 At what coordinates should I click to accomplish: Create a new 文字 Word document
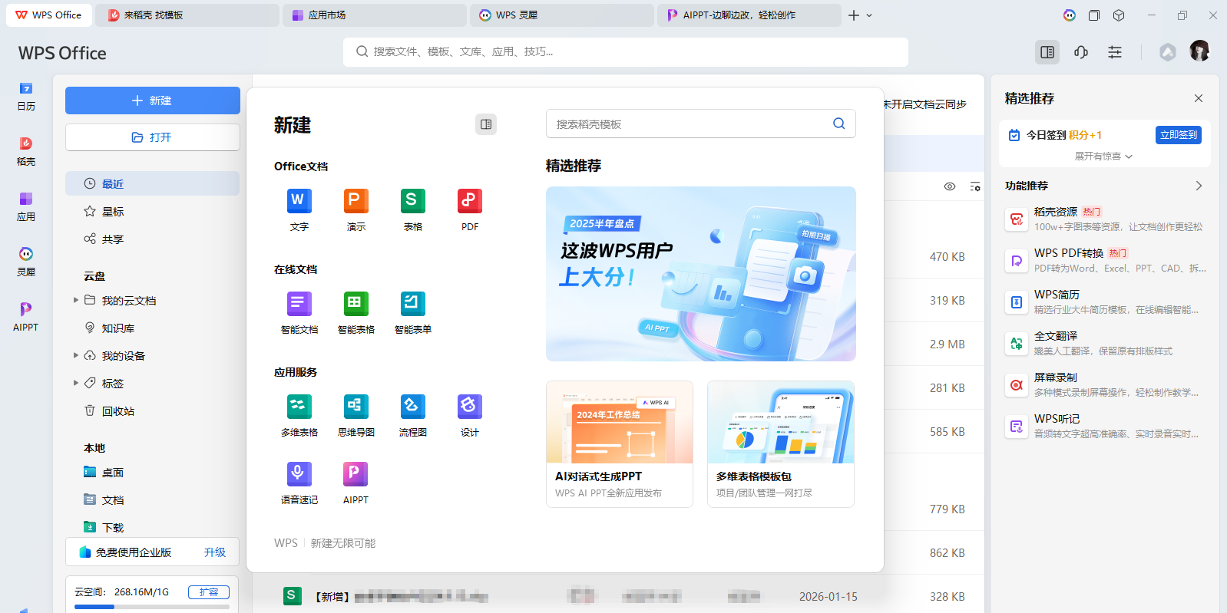pos(299,201)
